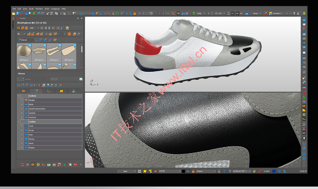Pin the Model panel

click(78, 18)
